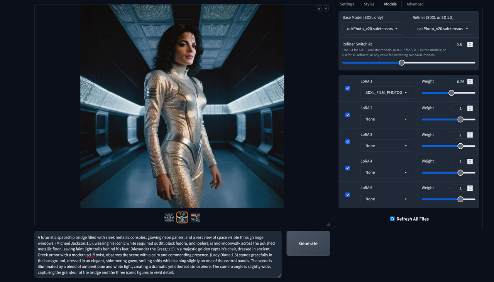Click the LoRA 1 weight slider handle

pos(452,93)
